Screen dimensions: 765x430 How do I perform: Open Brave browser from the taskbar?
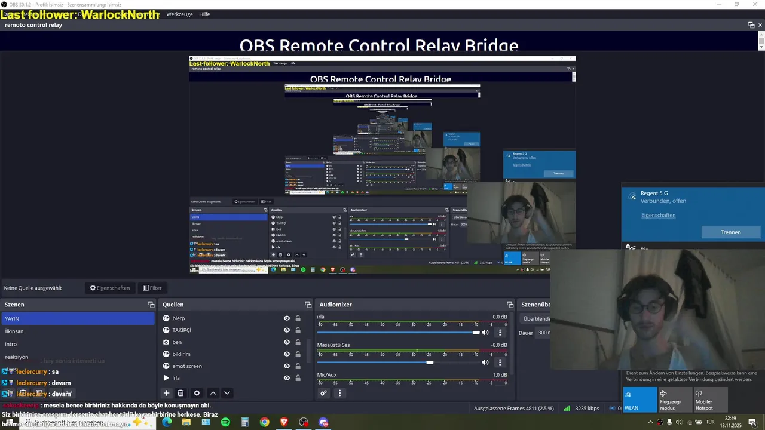click(284, 422)
